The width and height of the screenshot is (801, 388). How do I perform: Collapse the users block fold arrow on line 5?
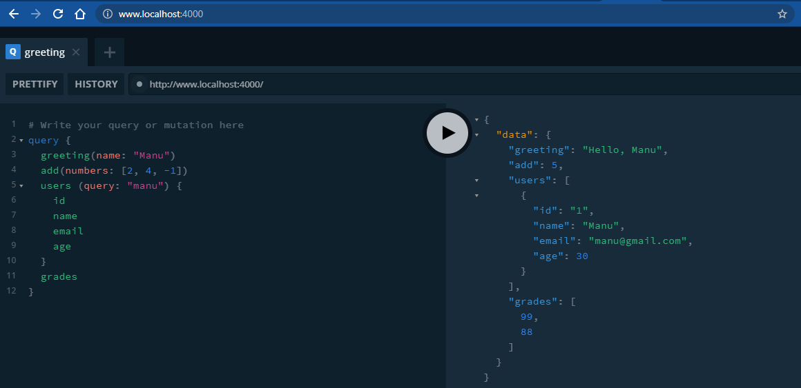coord(21,186)
